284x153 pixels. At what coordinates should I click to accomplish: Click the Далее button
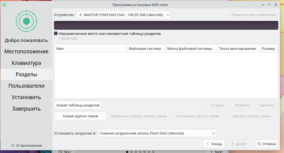click(x=238, y=144)
